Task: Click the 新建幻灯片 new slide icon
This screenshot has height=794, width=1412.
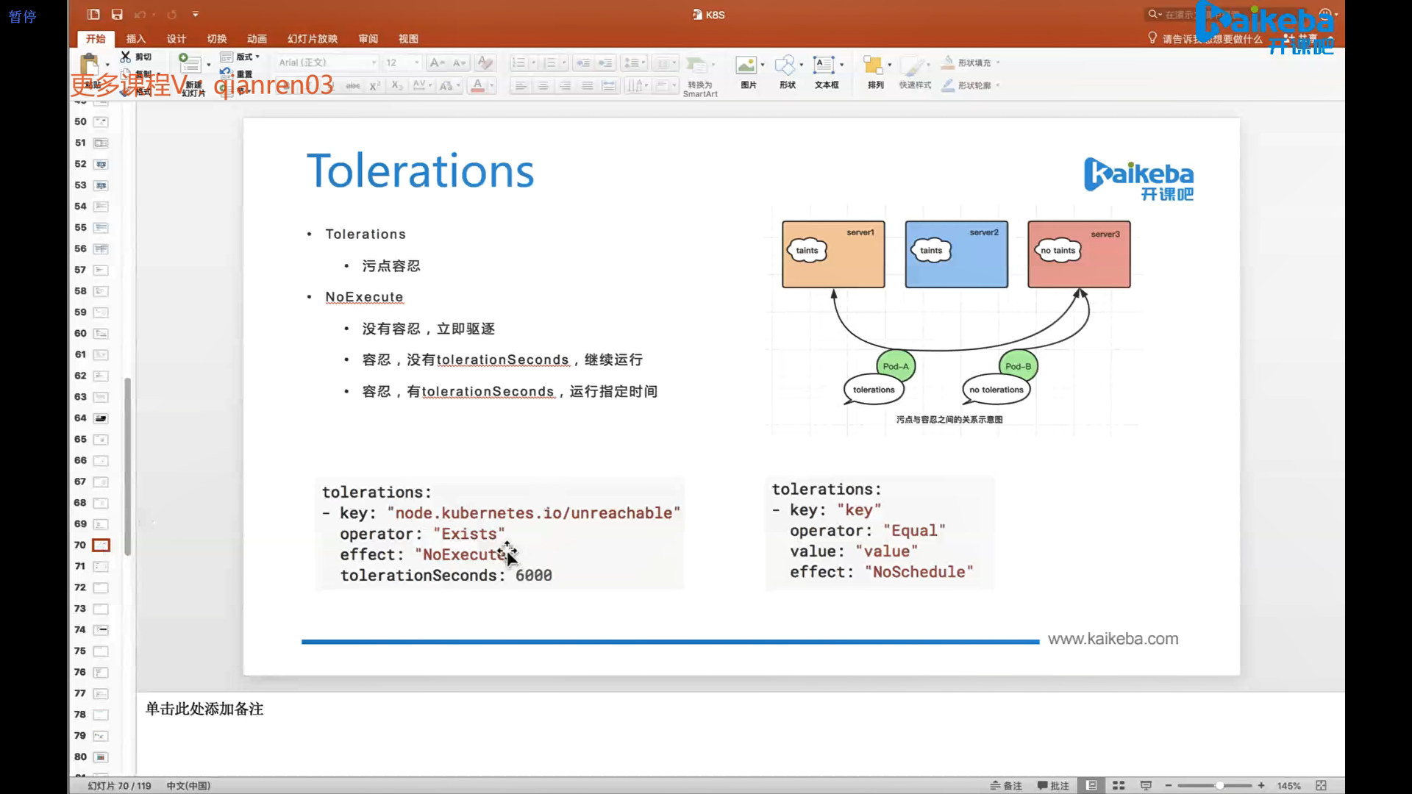Action: click(190, 65)
